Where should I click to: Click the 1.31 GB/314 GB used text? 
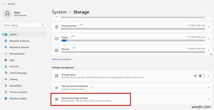(196, 25)
